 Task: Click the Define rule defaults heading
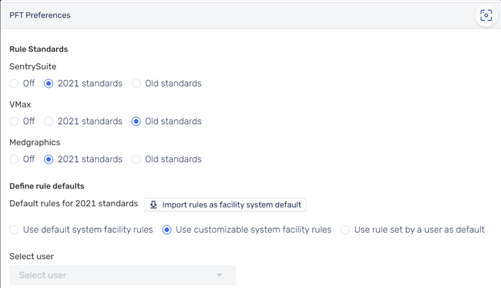pyautogui.click(x=47, y=186)
